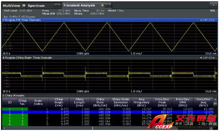The height and width of the screenshot is (131, 219).
Task: Click the Chirp Rate column header
Action: [100, 102]
